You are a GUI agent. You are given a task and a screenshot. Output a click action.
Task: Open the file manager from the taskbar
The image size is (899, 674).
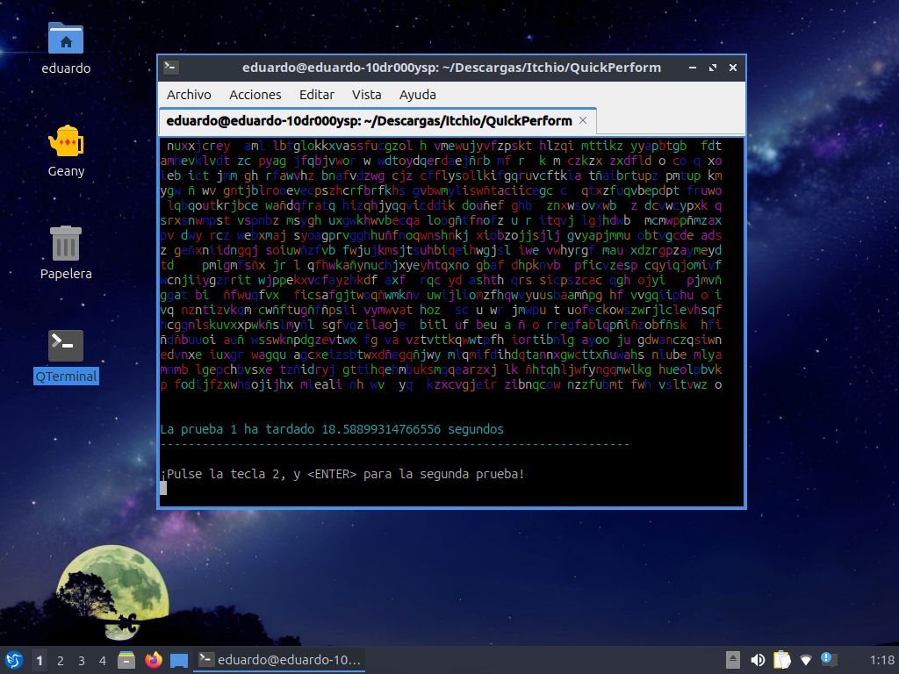coord(126,660)
